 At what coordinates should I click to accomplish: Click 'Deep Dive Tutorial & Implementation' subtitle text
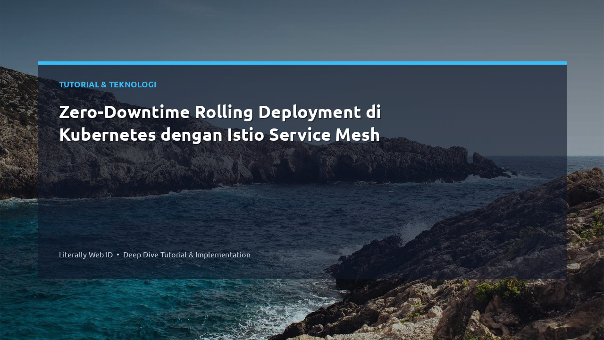pyautogui.click(x=187, y=255)
